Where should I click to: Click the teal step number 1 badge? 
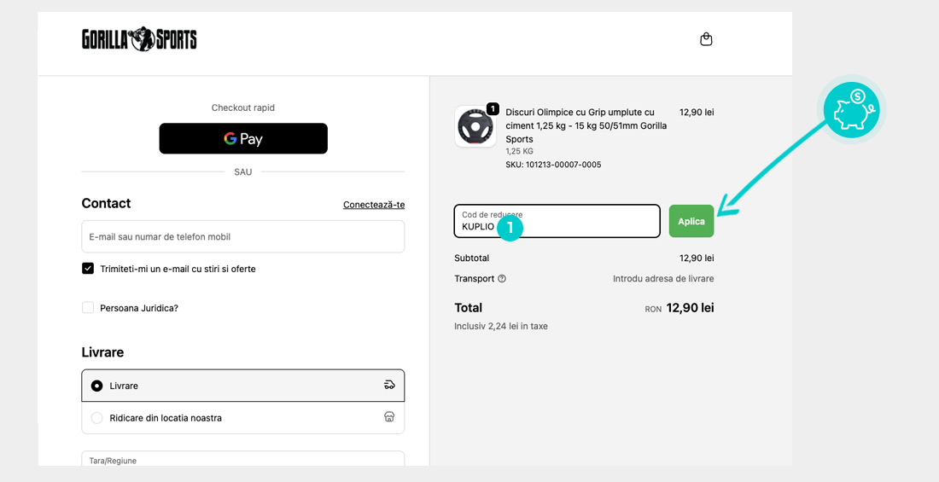click(510, 227)
